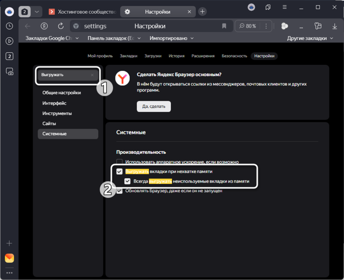Expand Закладки Google Ch bookmarks folder
The height and width of the screenshot is (280, 344).
52,38
